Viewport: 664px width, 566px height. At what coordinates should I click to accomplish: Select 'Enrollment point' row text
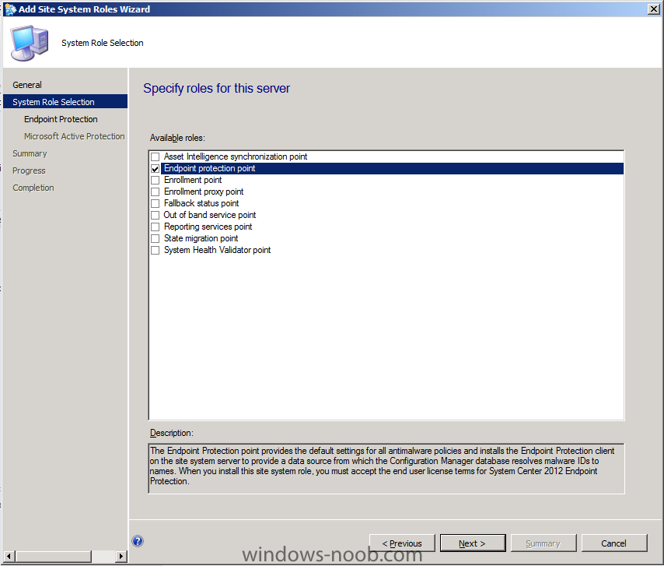[x=193, y=180]
